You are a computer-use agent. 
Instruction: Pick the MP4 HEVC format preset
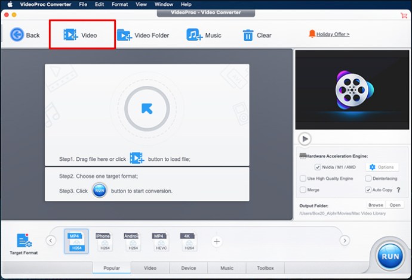click(x=160, y=241)
